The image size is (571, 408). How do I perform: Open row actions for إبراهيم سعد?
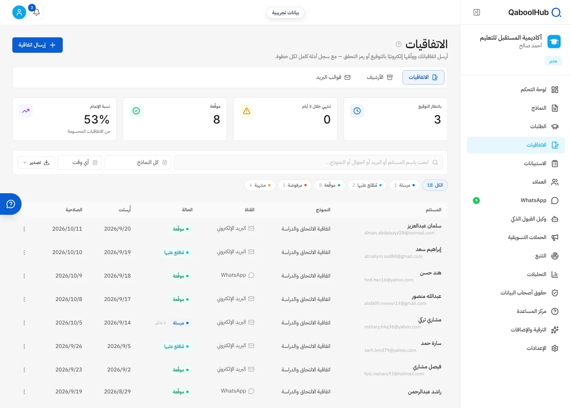coord(24,252)
